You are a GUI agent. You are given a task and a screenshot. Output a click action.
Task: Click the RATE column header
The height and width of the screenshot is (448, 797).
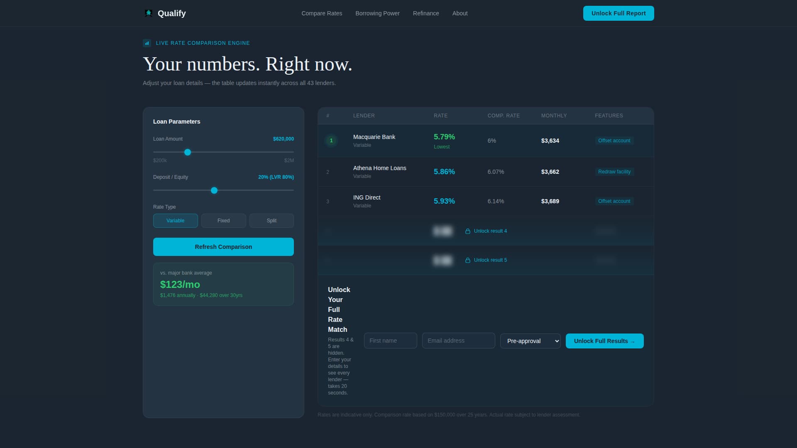440,116
